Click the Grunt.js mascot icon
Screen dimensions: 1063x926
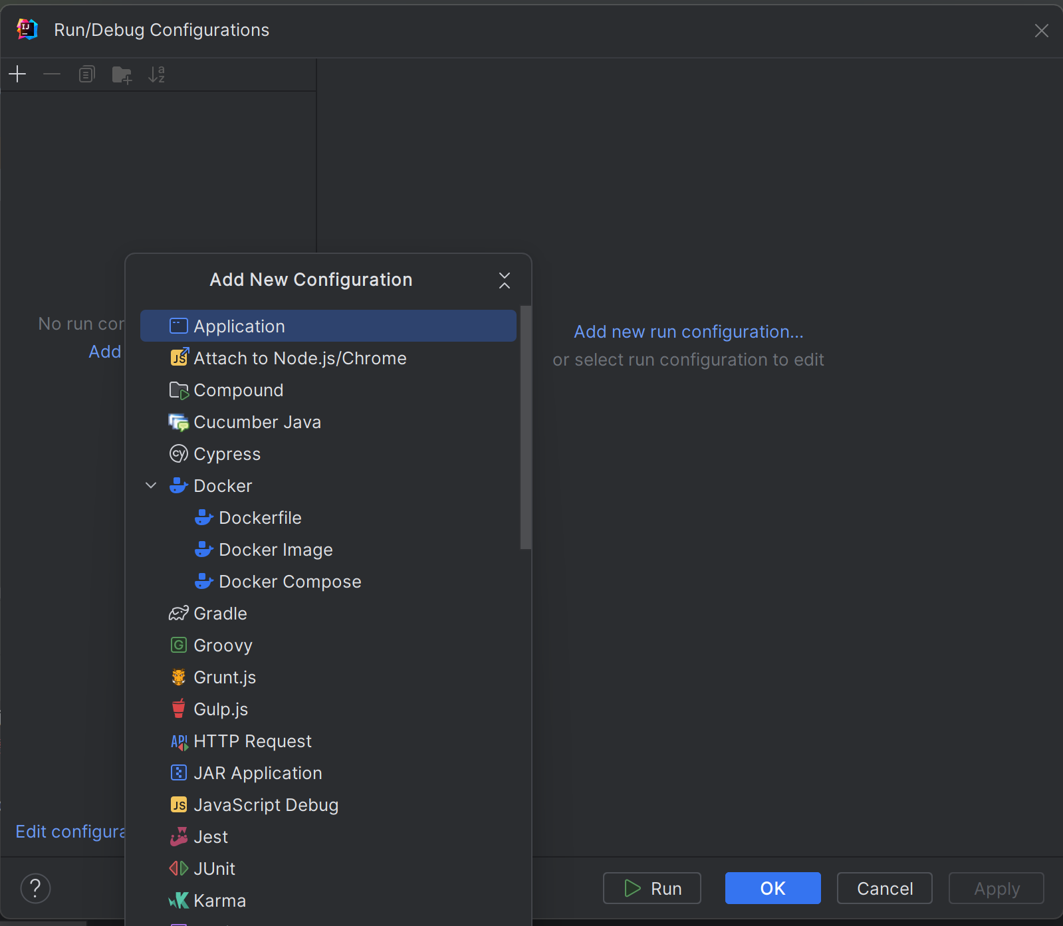(179, 677)
